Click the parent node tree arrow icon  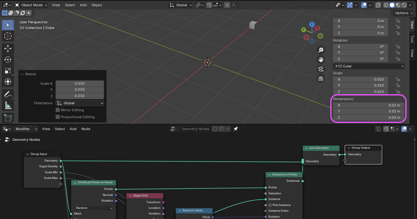coord(378,129)
